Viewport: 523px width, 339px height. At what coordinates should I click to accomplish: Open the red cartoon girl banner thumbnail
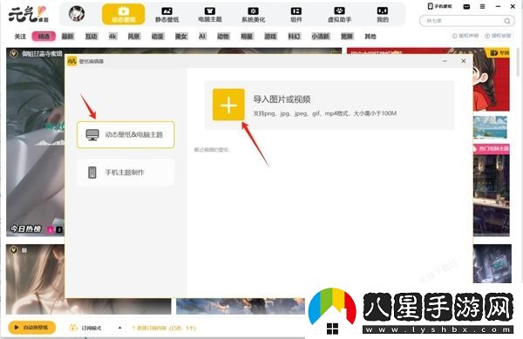point(491,79)
